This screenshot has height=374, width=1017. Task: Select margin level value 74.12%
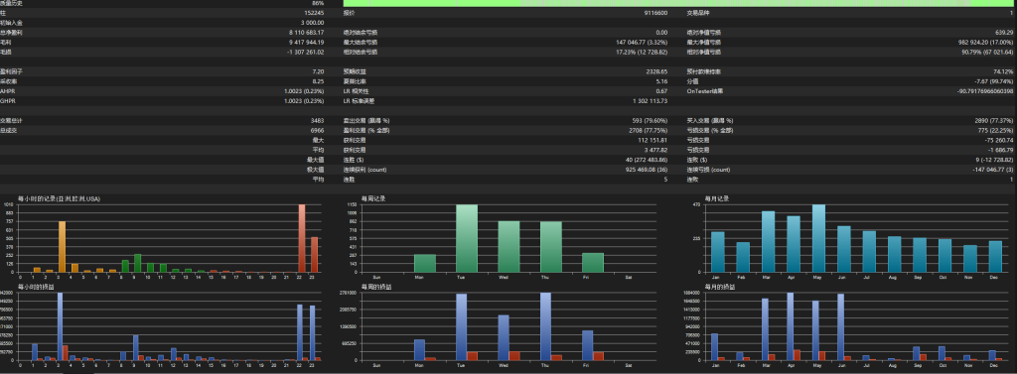[x=1005, y=71]
